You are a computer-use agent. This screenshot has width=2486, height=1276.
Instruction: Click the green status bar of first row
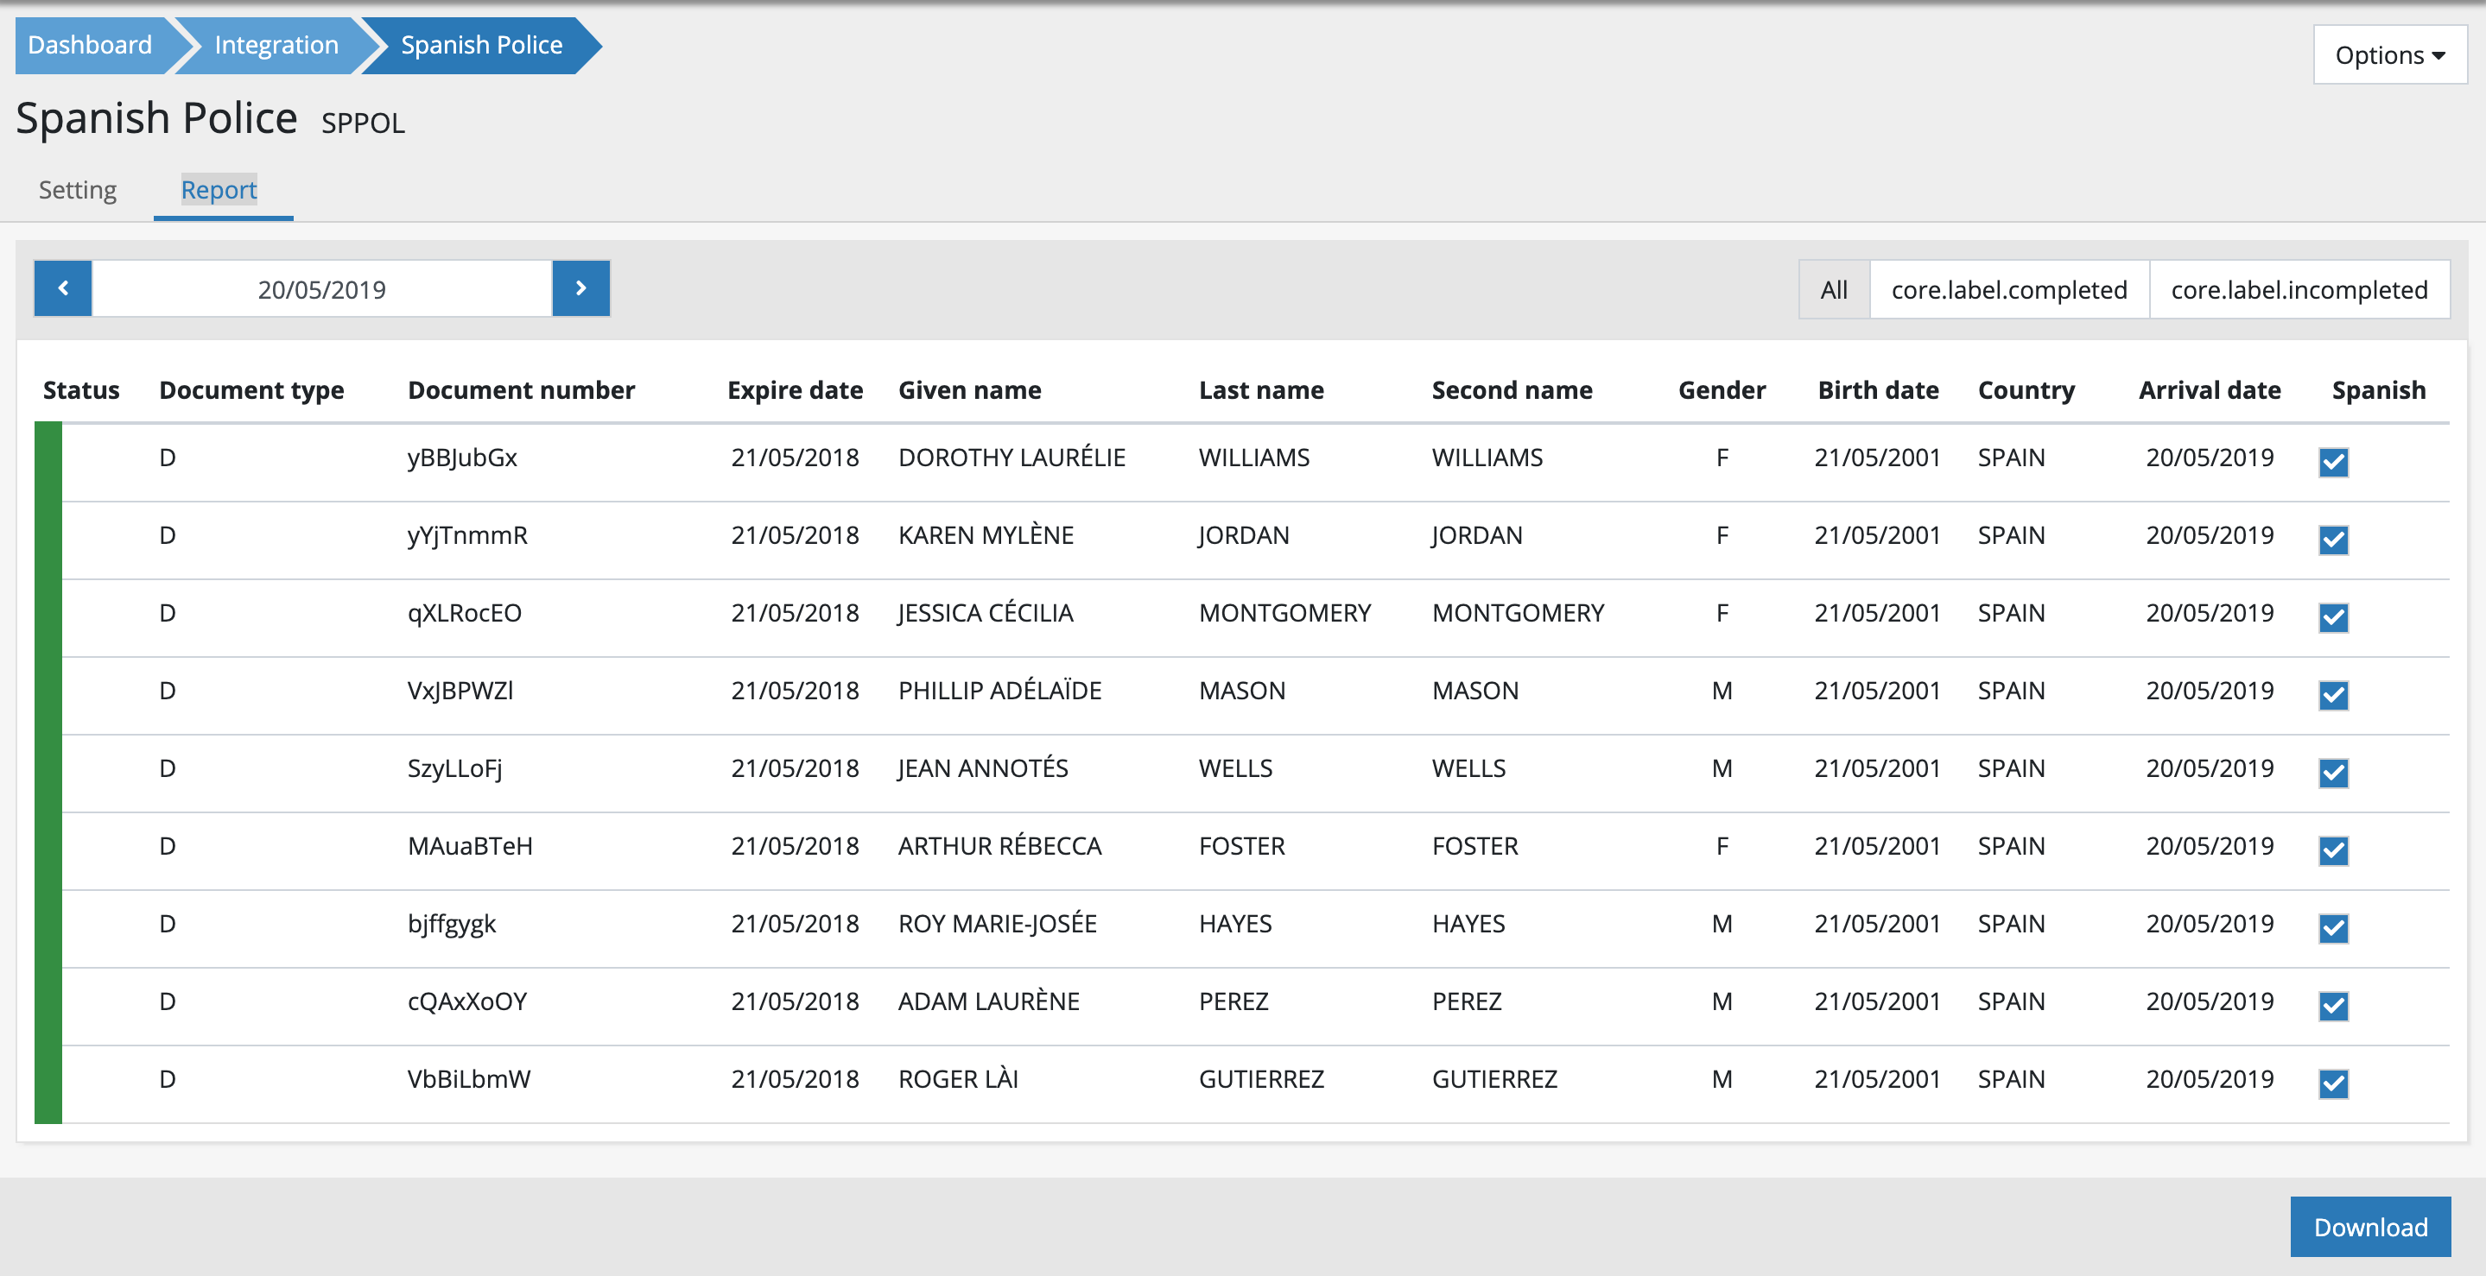click(48, 461)
